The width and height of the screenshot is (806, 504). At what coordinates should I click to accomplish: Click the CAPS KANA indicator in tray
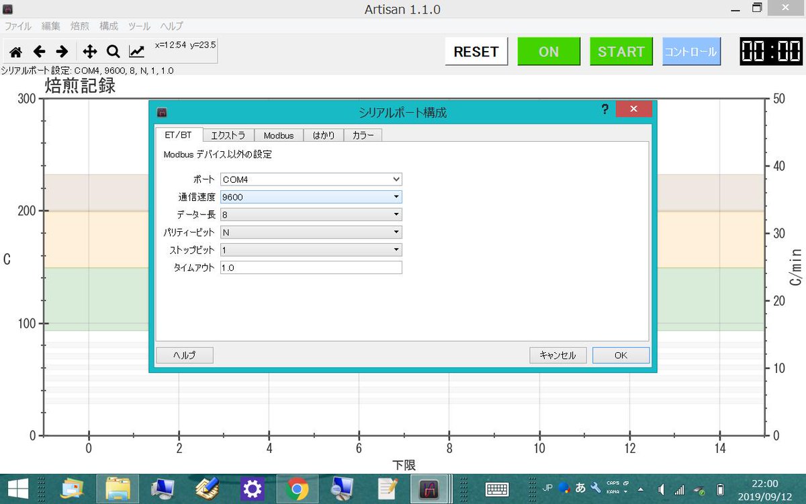tap(618, 488)
